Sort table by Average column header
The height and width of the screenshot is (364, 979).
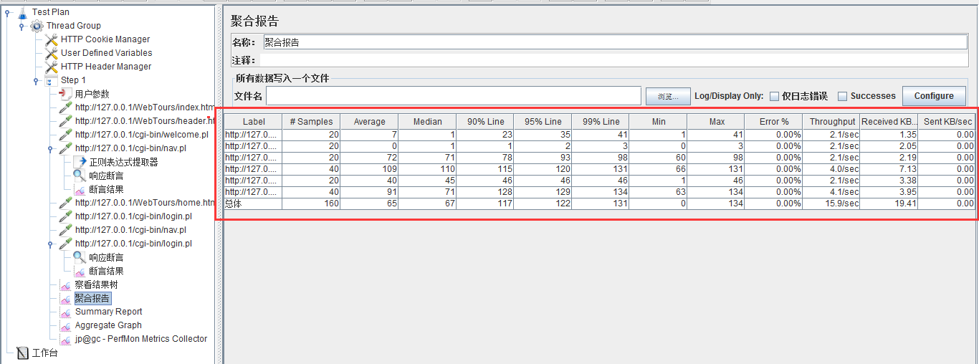point(369,122)
